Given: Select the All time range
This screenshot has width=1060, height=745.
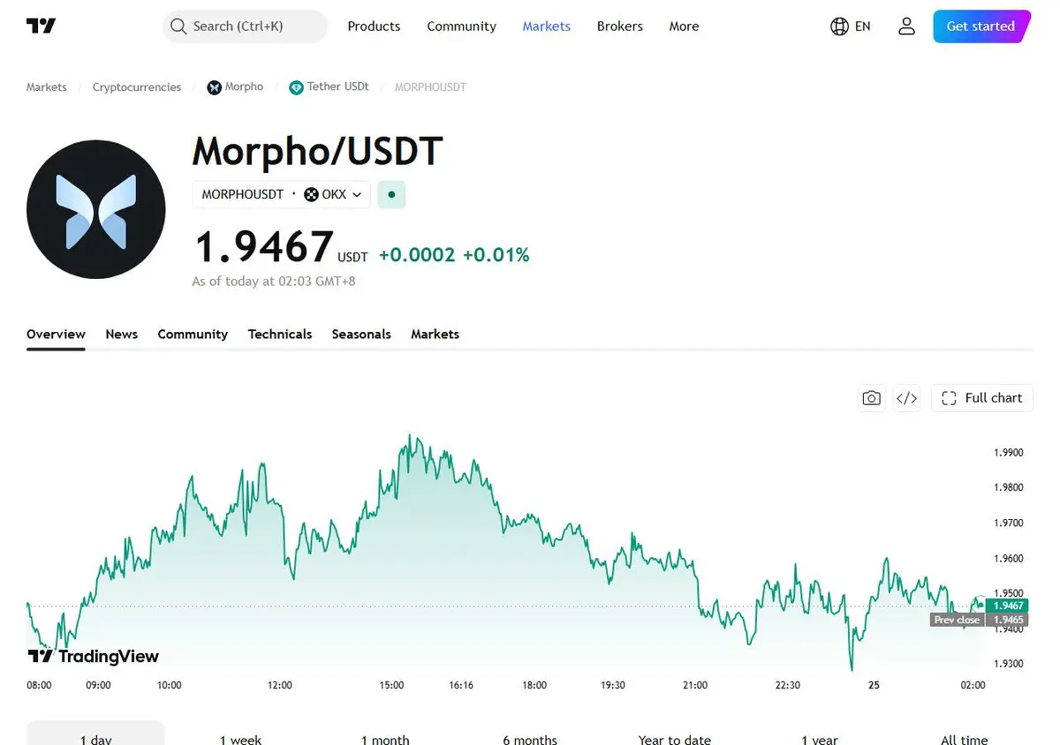Looking at the screenshot, I should pos(964,738).
